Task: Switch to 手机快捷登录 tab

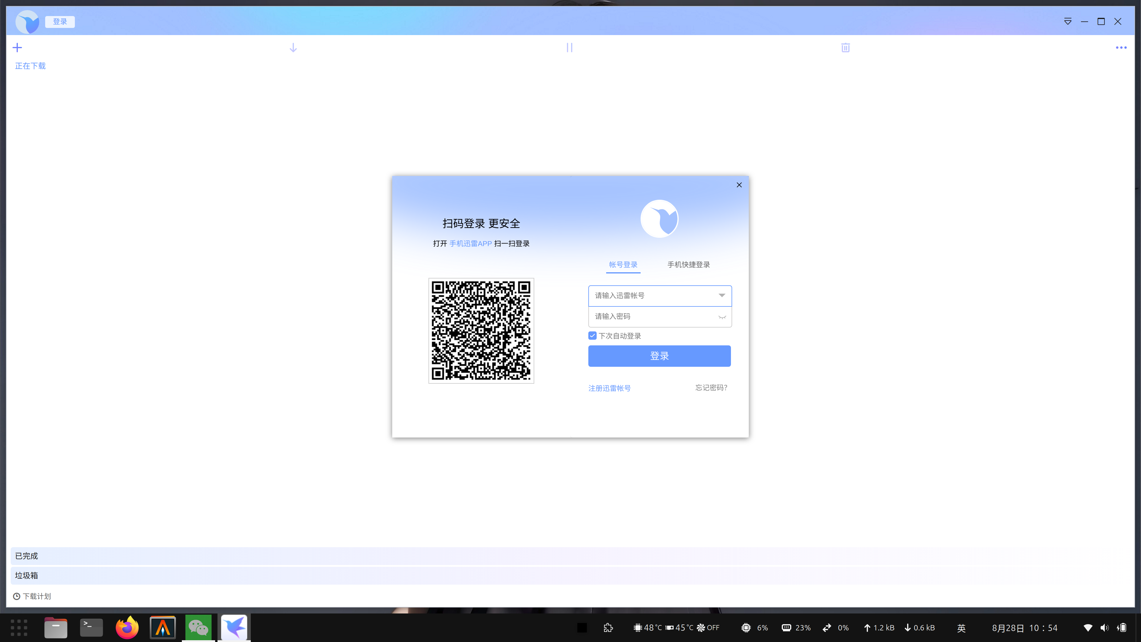Action: (688, 265)
